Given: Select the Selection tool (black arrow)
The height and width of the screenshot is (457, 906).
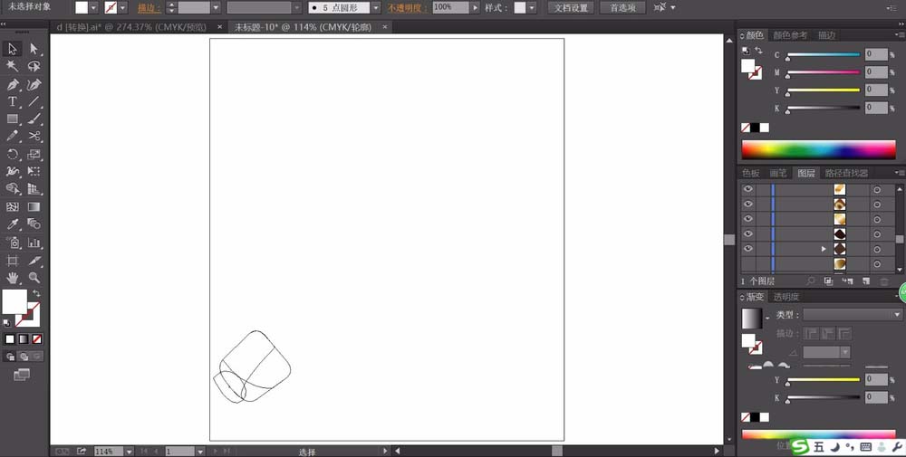Looking at the screenshot, I should [13, 49].
